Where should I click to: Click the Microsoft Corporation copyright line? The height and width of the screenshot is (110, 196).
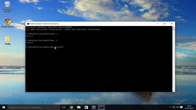coord(63,29)
